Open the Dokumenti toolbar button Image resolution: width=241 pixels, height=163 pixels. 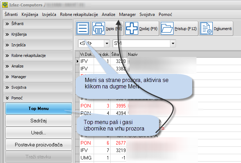point(216,28)
